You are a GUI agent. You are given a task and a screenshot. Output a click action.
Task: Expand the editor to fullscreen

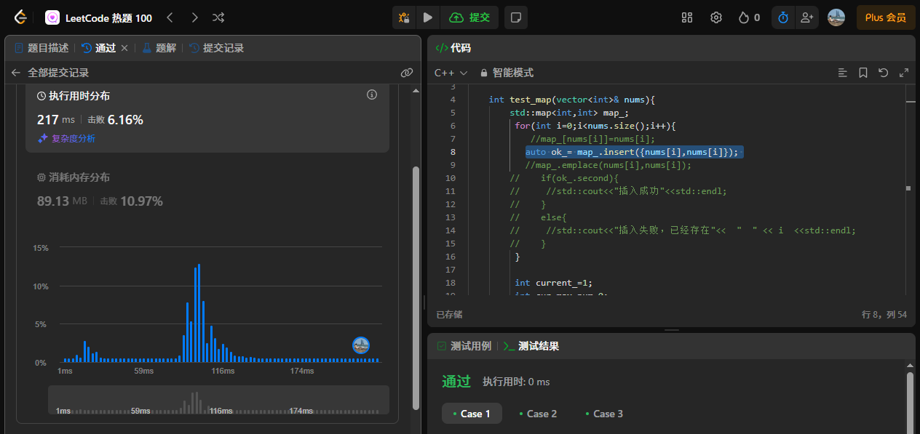pos(904,73)
